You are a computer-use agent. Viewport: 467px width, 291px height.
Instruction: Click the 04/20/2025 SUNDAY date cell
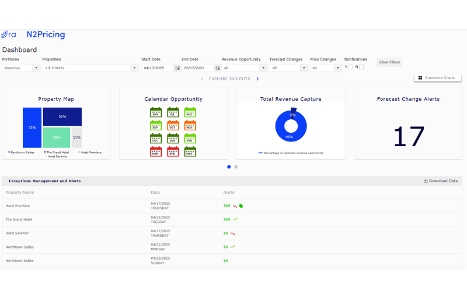coord(160,260)
